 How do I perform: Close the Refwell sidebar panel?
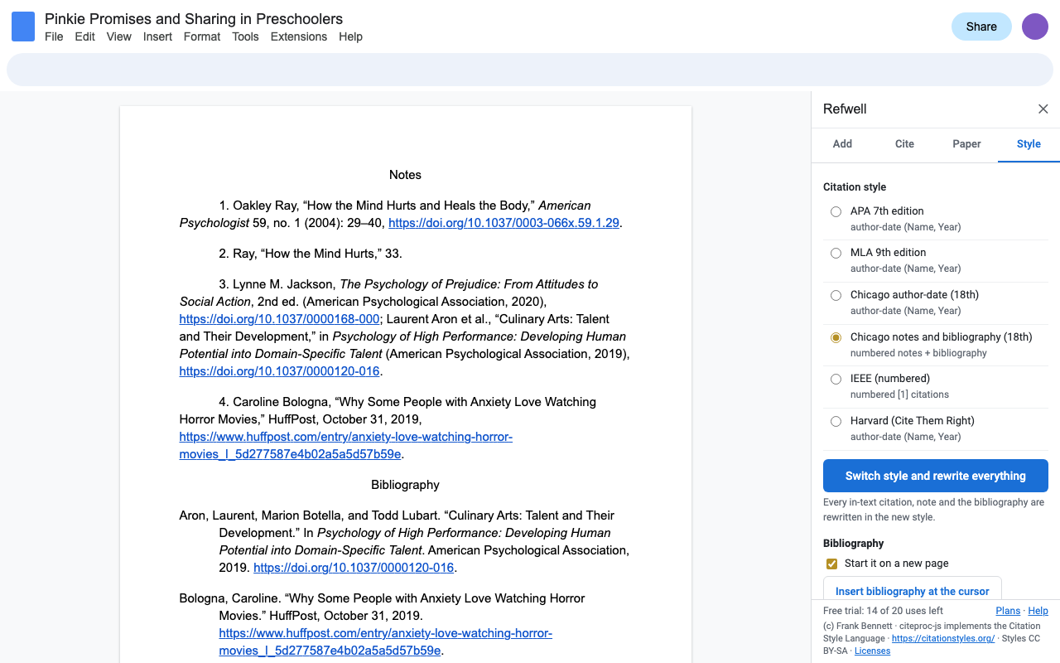click(1043, 109)
